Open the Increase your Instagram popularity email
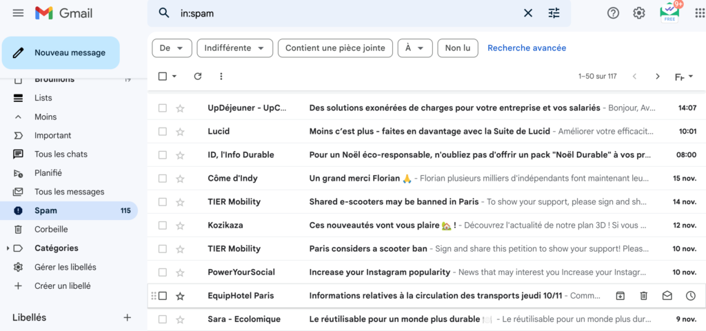Viewport: 706px width, 331px height. coord(426,272)
